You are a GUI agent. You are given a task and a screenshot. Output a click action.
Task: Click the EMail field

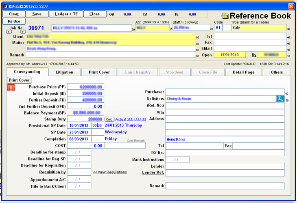click(250, 48)
